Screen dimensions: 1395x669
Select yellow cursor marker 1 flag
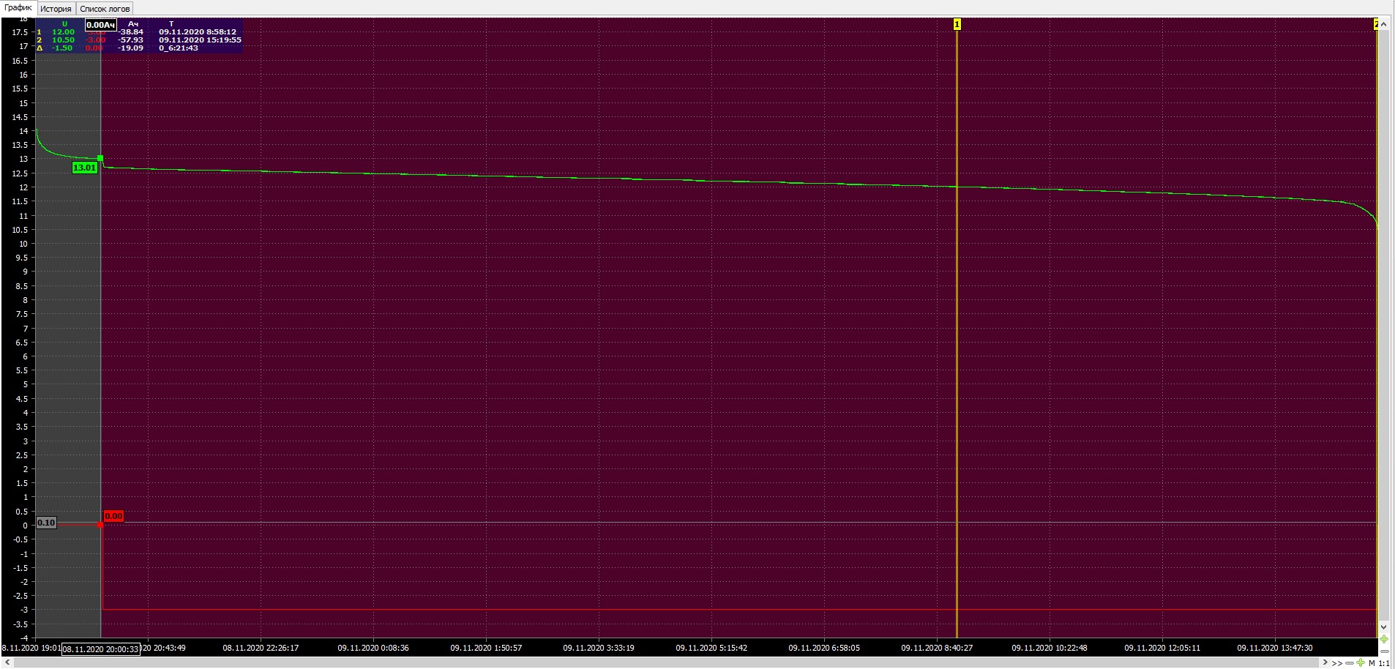[957, 24]
